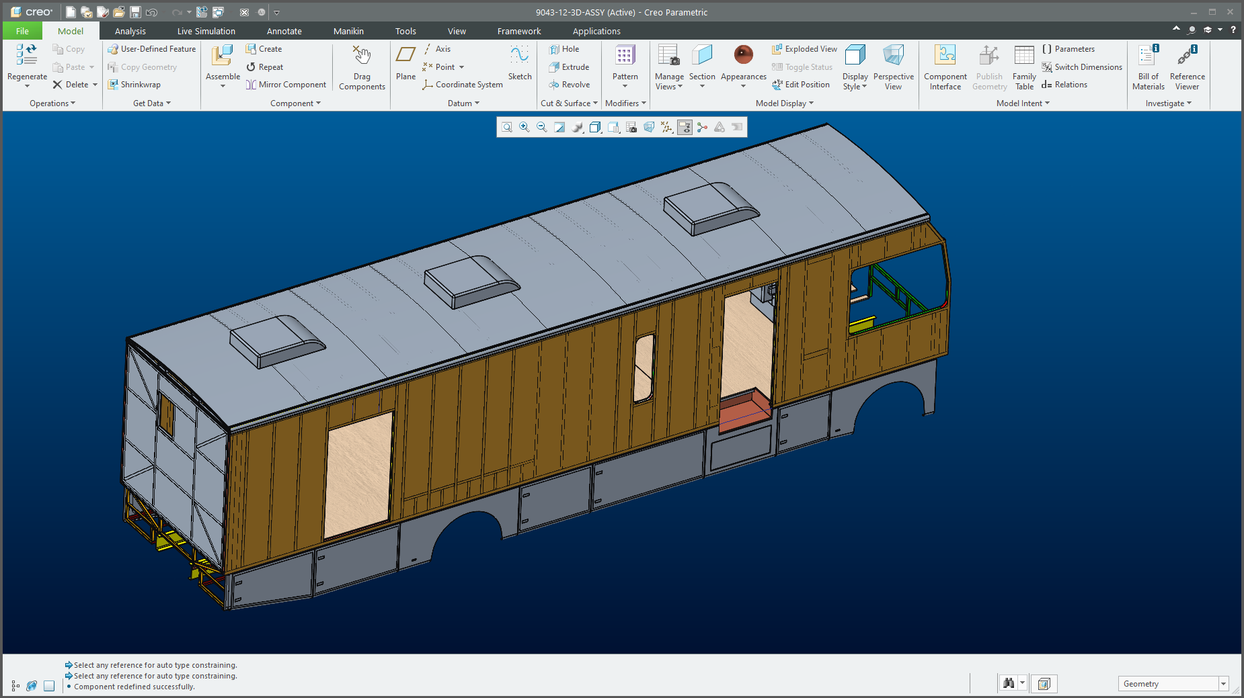Click the selection buffer icon in status bar

click(x=1044, y=684)
